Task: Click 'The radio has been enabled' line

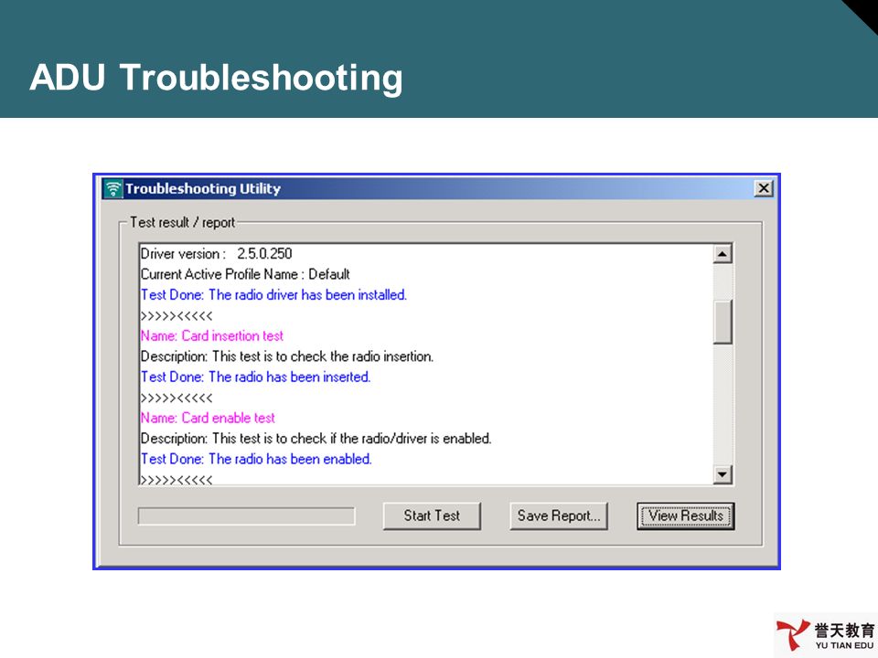Action: coord(256,460)
